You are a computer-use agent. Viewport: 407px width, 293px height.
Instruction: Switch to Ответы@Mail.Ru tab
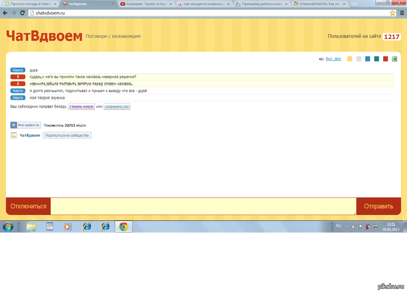pos(319,4)
